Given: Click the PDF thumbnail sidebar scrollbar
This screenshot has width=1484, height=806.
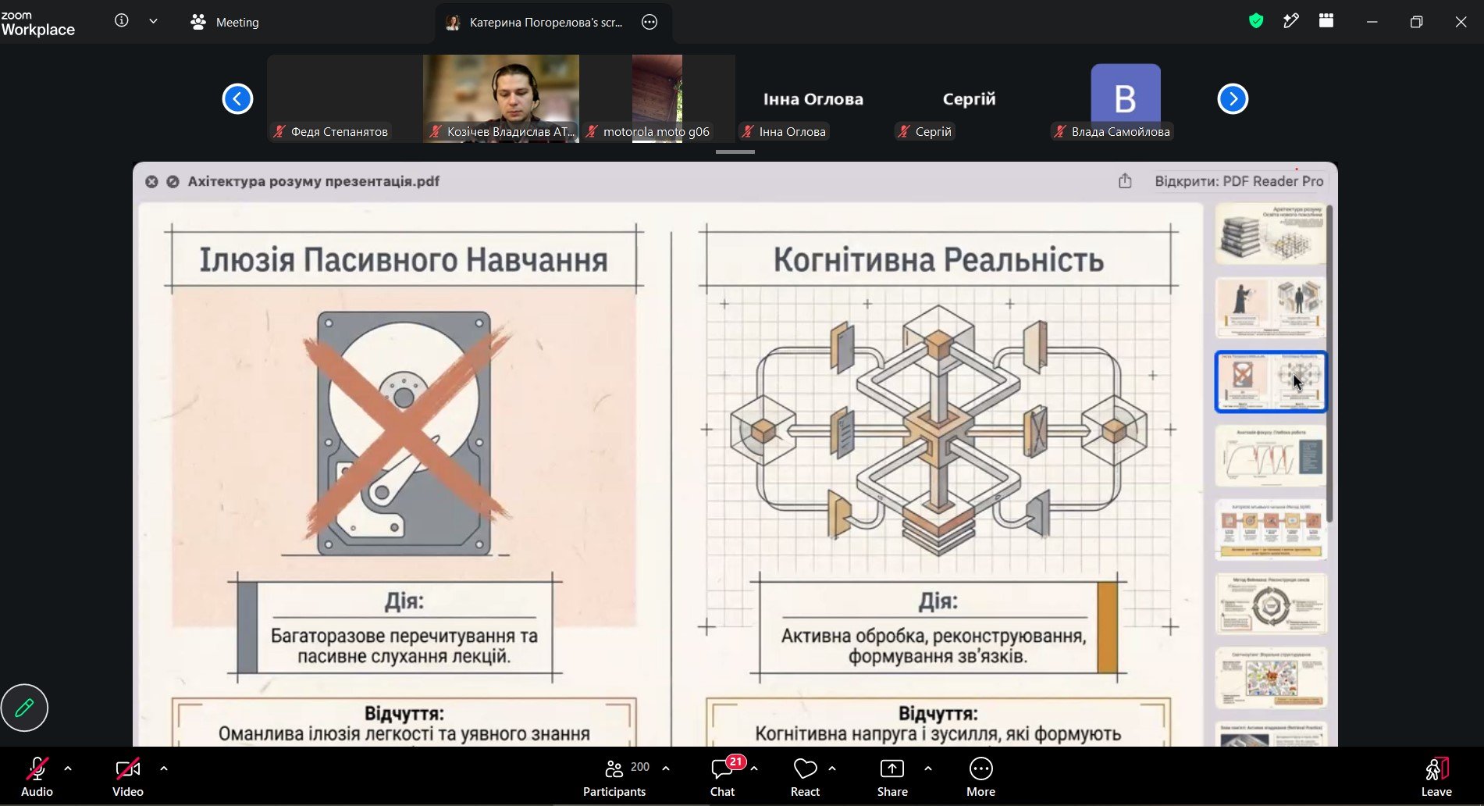Looking at the screenshot, I should coord(1329,364).
